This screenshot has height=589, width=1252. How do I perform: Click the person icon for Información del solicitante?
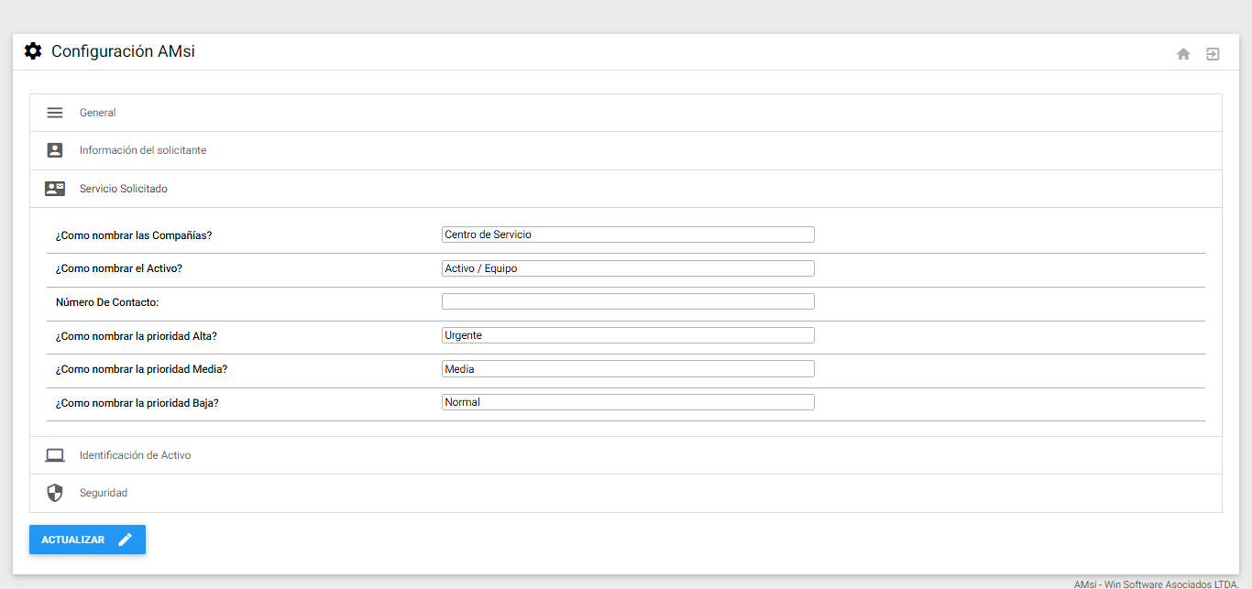[55, 150]
